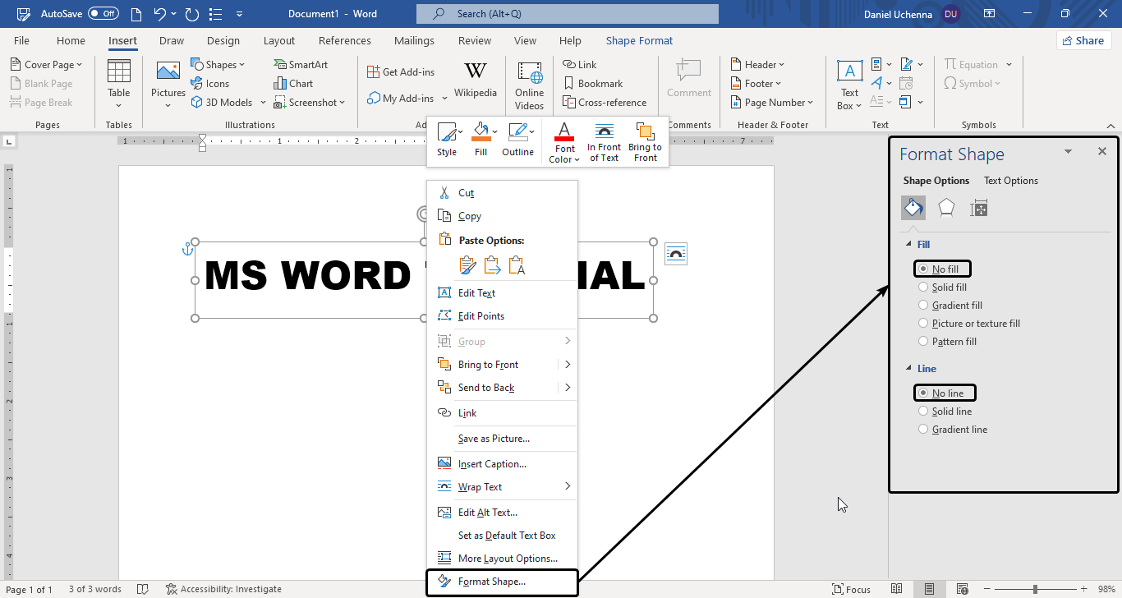Image resolution: width=1122 pixels, height=598 pixels.
Task: Choose Format Shape from context menu
Action: click(492, 582)
